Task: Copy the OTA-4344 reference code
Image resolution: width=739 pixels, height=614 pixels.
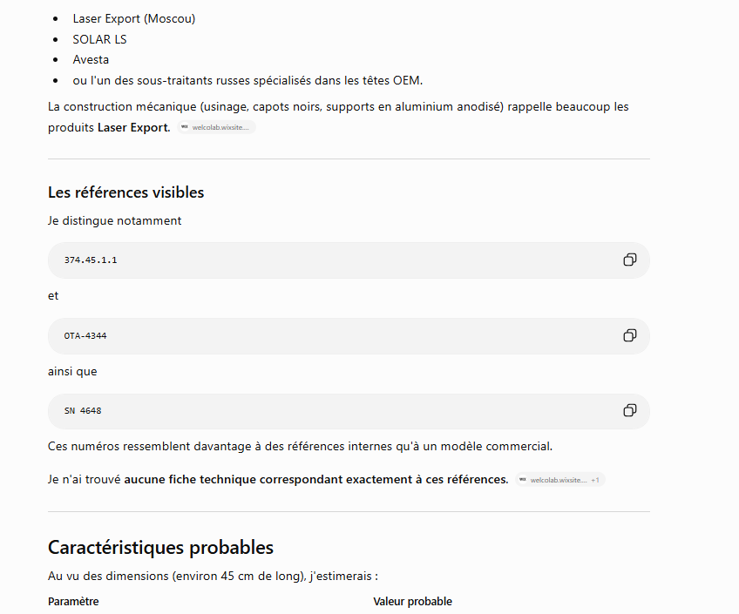Action: (x=630, y=335)
